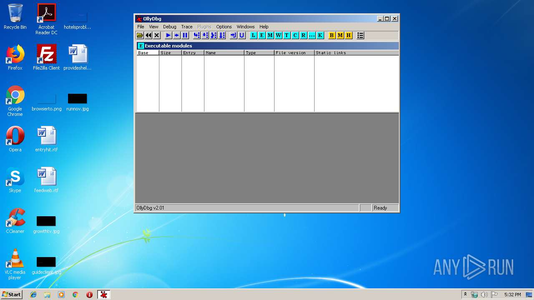
Task: Click the Start button
Action: pos(12,295)
